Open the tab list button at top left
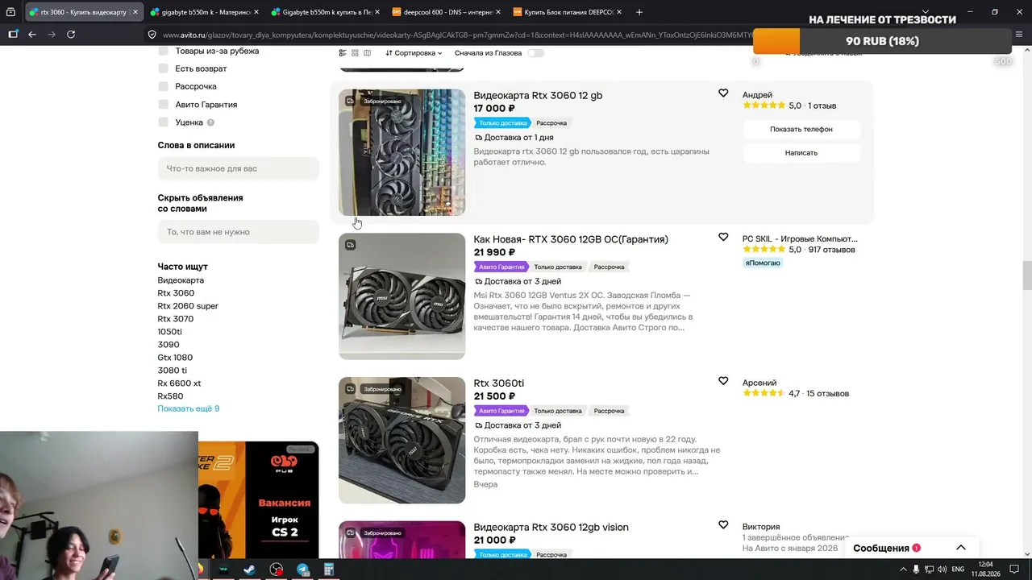The width and height of the screenshot is (1032, 580). (x=10, y=12)
